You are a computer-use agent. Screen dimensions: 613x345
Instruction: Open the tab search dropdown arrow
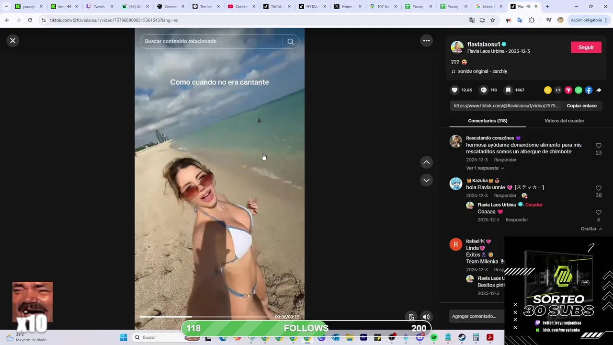pyautogui.click(x=6, y=7)
